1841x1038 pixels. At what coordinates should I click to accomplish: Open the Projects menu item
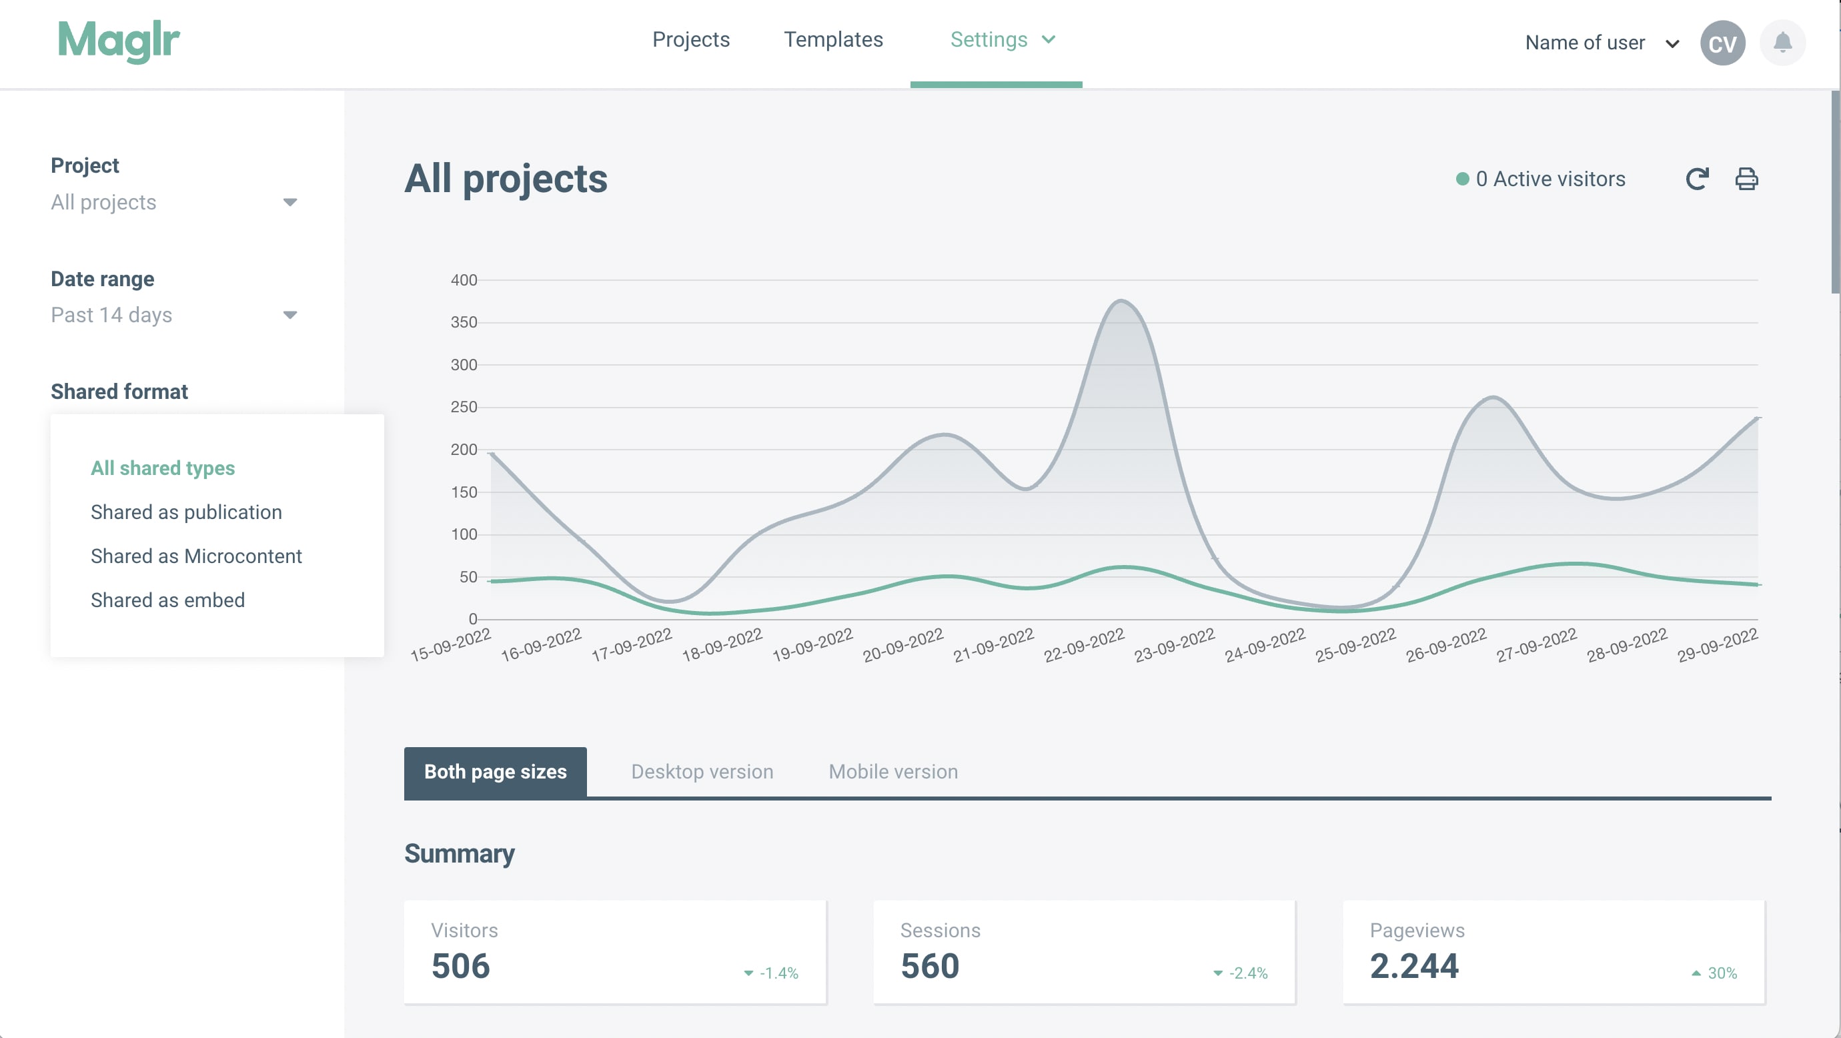(x=690, y=38)
